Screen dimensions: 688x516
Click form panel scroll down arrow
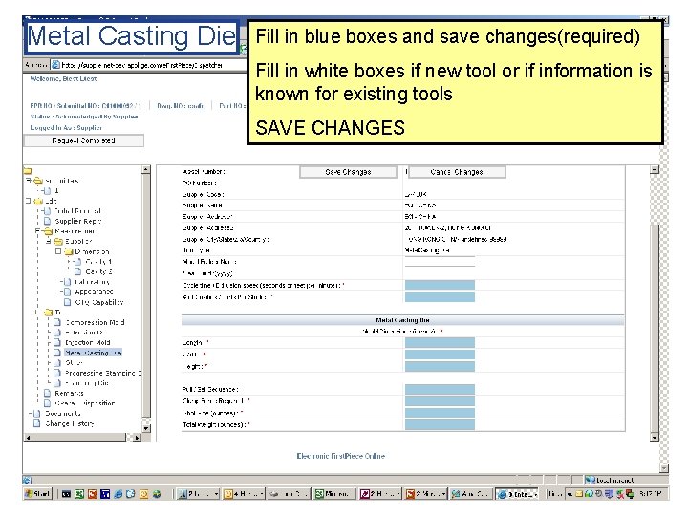click(x=655, y=438)
